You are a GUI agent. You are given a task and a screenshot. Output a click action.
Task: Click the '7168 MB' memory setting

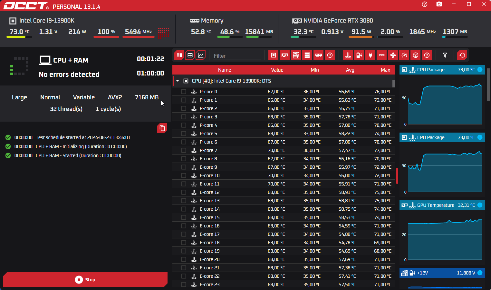pos(147,97)
